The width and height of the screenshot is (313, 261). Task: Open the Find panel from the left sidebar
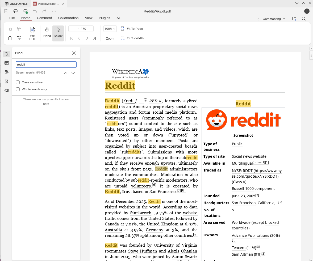coord(7,54)
